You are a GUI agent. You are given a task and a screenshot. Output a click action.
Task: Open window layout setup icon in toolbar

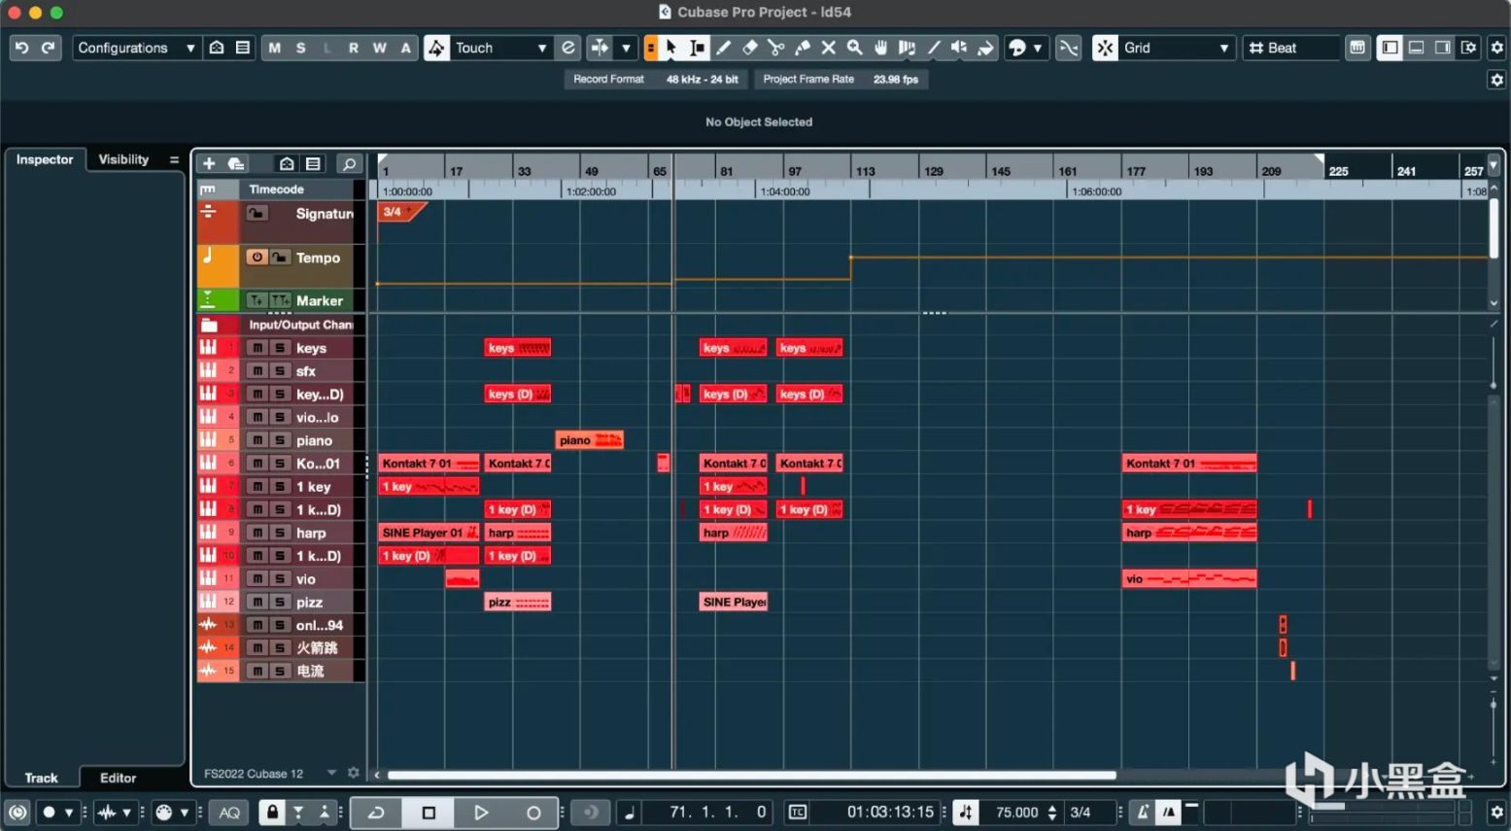(1469, 48)
